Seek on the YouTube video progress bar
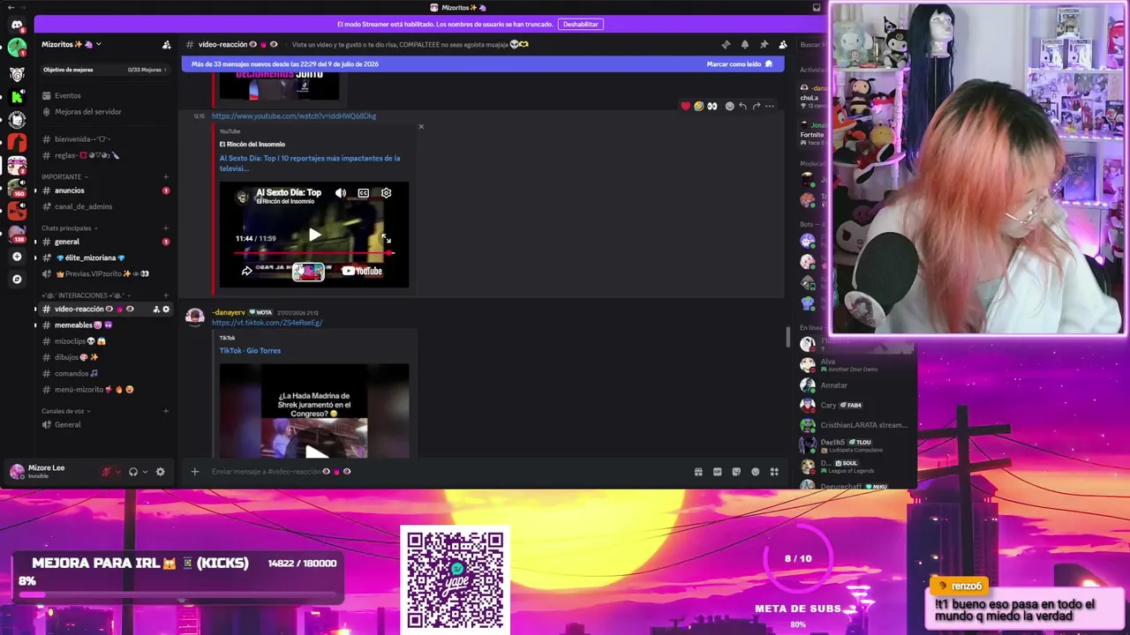 314,253
